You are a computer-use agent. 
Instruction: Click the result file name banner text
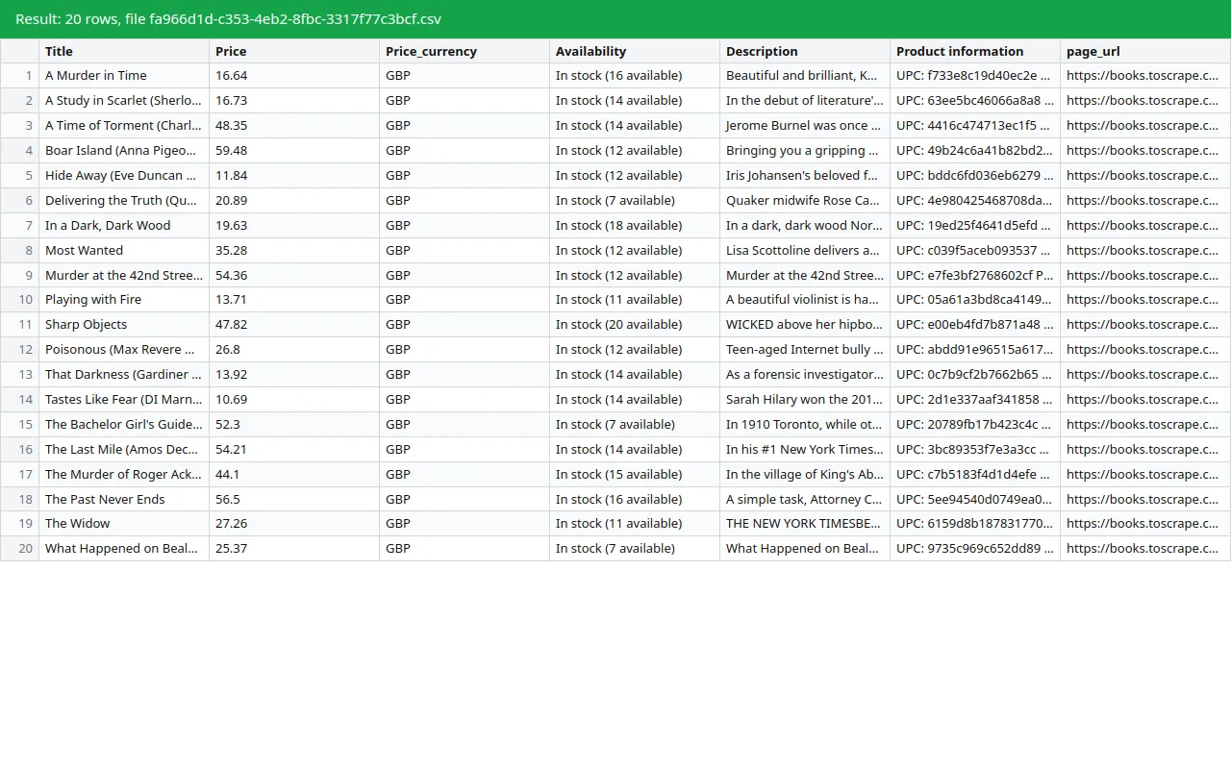point(229,19)
